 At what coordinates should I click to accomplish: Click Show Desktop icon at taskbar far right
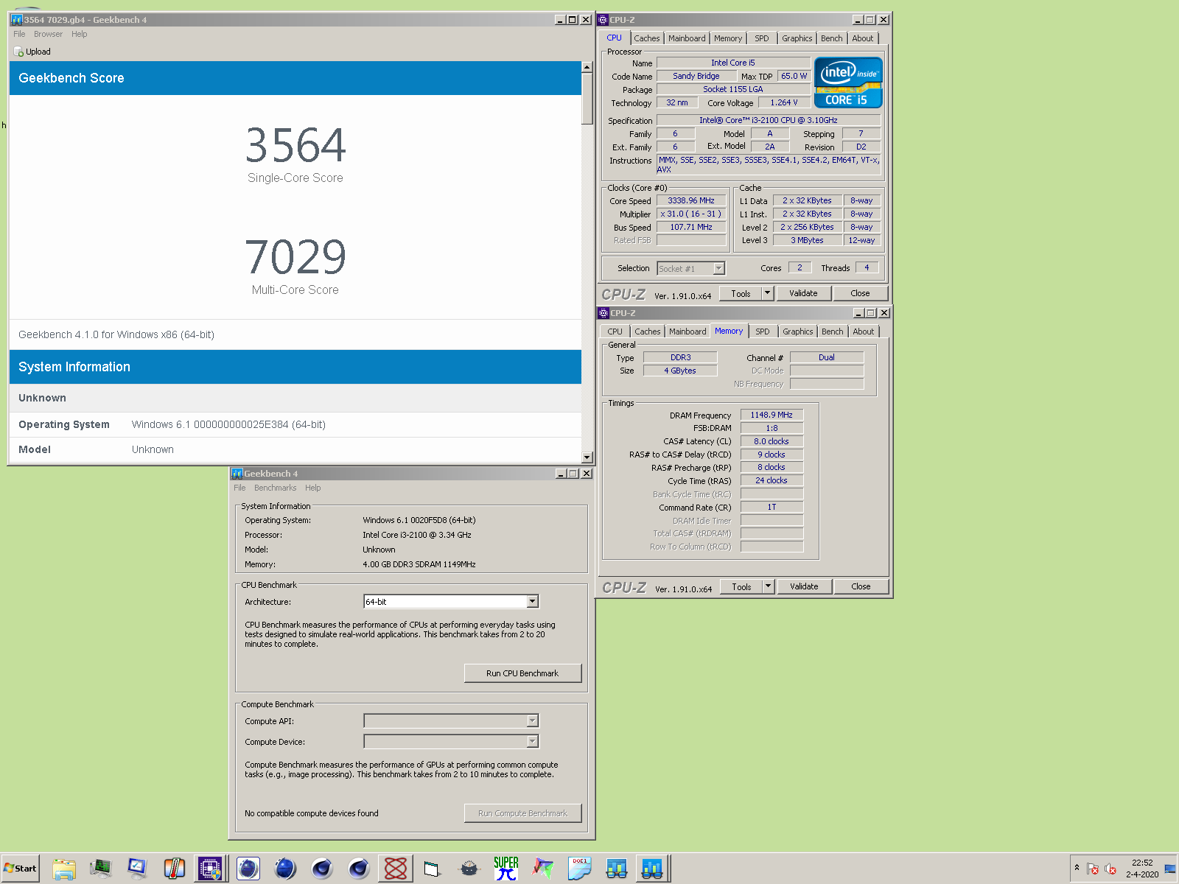[x=1170, y=869]
